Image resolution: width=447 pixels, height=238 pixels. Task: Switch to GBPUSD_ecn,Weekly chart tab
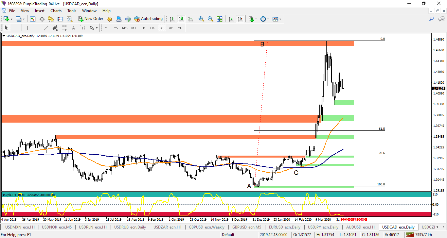(207, 227)
